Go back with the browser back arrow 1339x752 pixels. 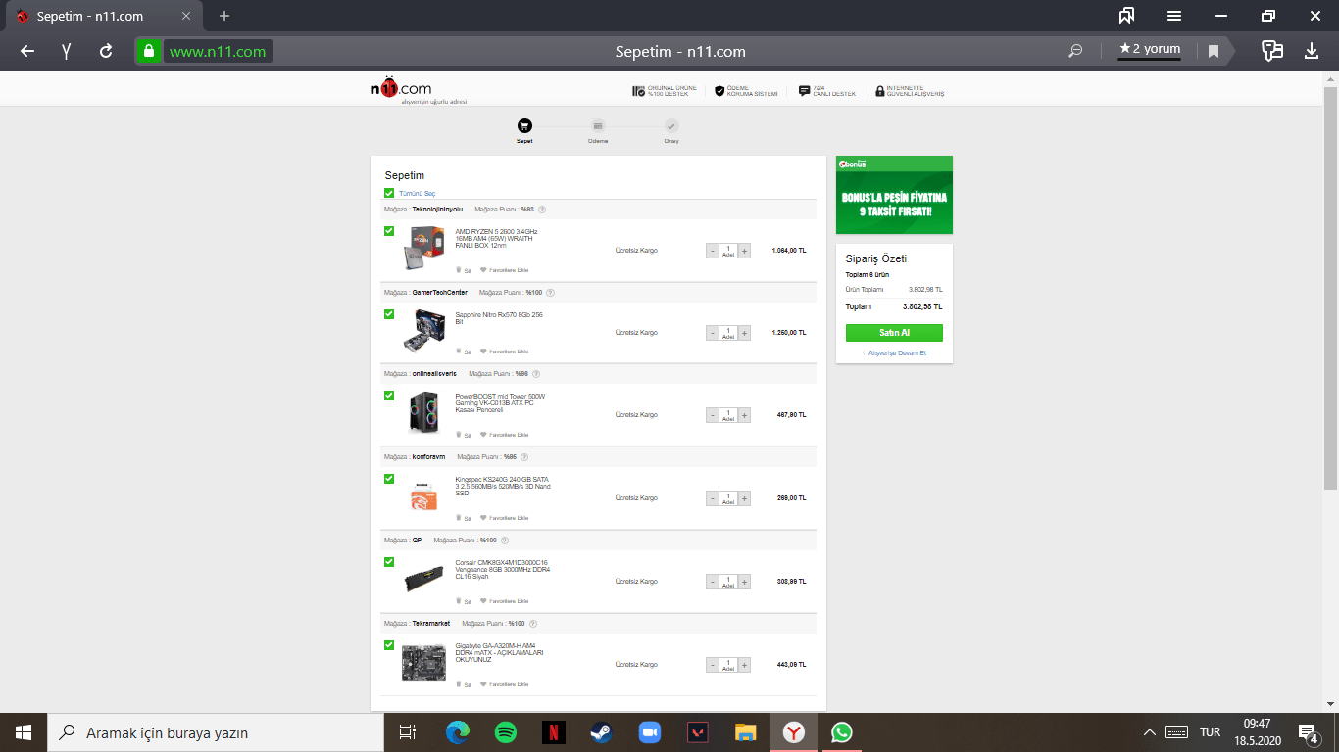27,51
